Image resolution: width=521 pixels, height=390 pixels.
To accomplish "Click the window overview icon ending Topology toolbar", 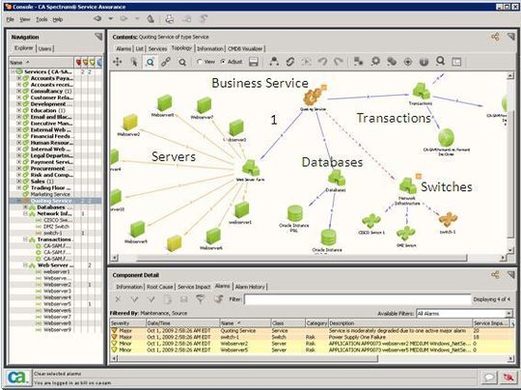I will point(456,62).
